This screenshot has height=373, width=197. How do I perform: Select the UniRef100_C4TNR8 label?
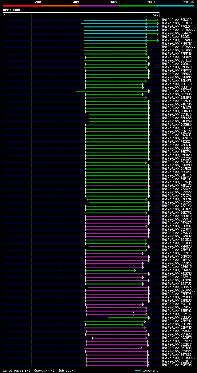177,209
